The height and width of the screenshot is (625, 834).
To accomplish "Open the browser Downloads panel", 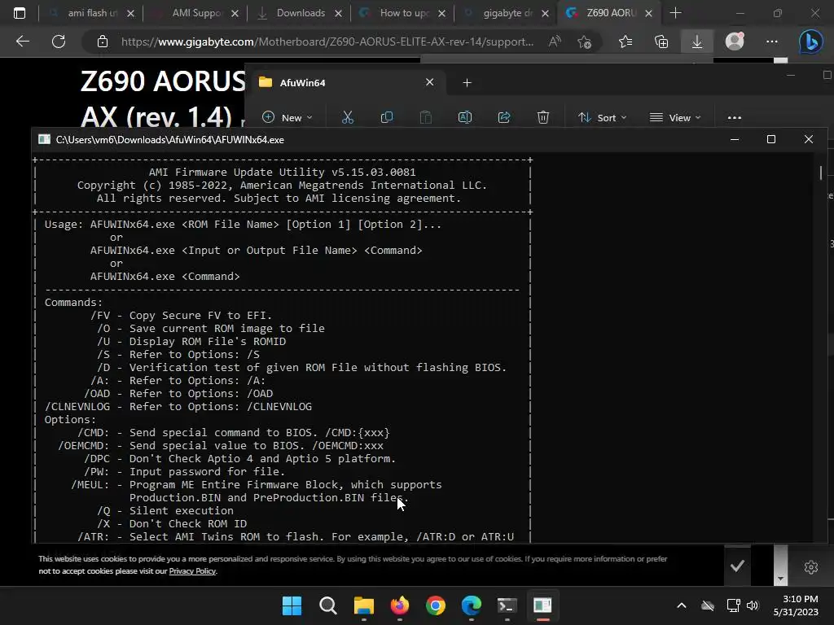I will pyautogui.click(x=697, y=42).
